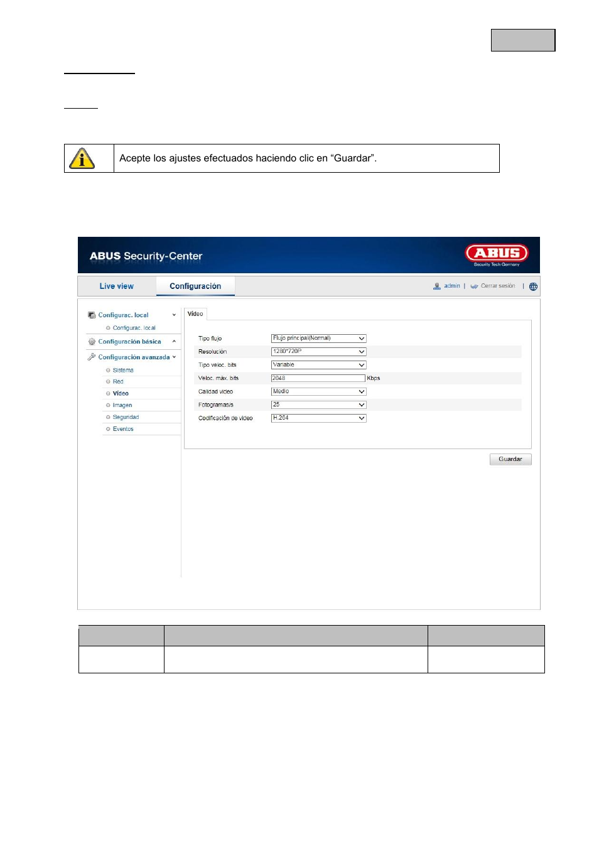Viewport: 599px width, 848px height.
Task: Click the Configuración avanzada wrench icon
Action: [x=92, y=357]
